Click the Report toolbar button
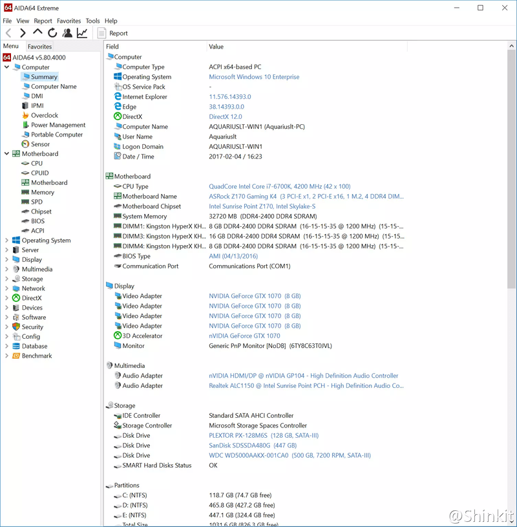The width and height of the screenshot is (517, 527). (x=112, y=33)
